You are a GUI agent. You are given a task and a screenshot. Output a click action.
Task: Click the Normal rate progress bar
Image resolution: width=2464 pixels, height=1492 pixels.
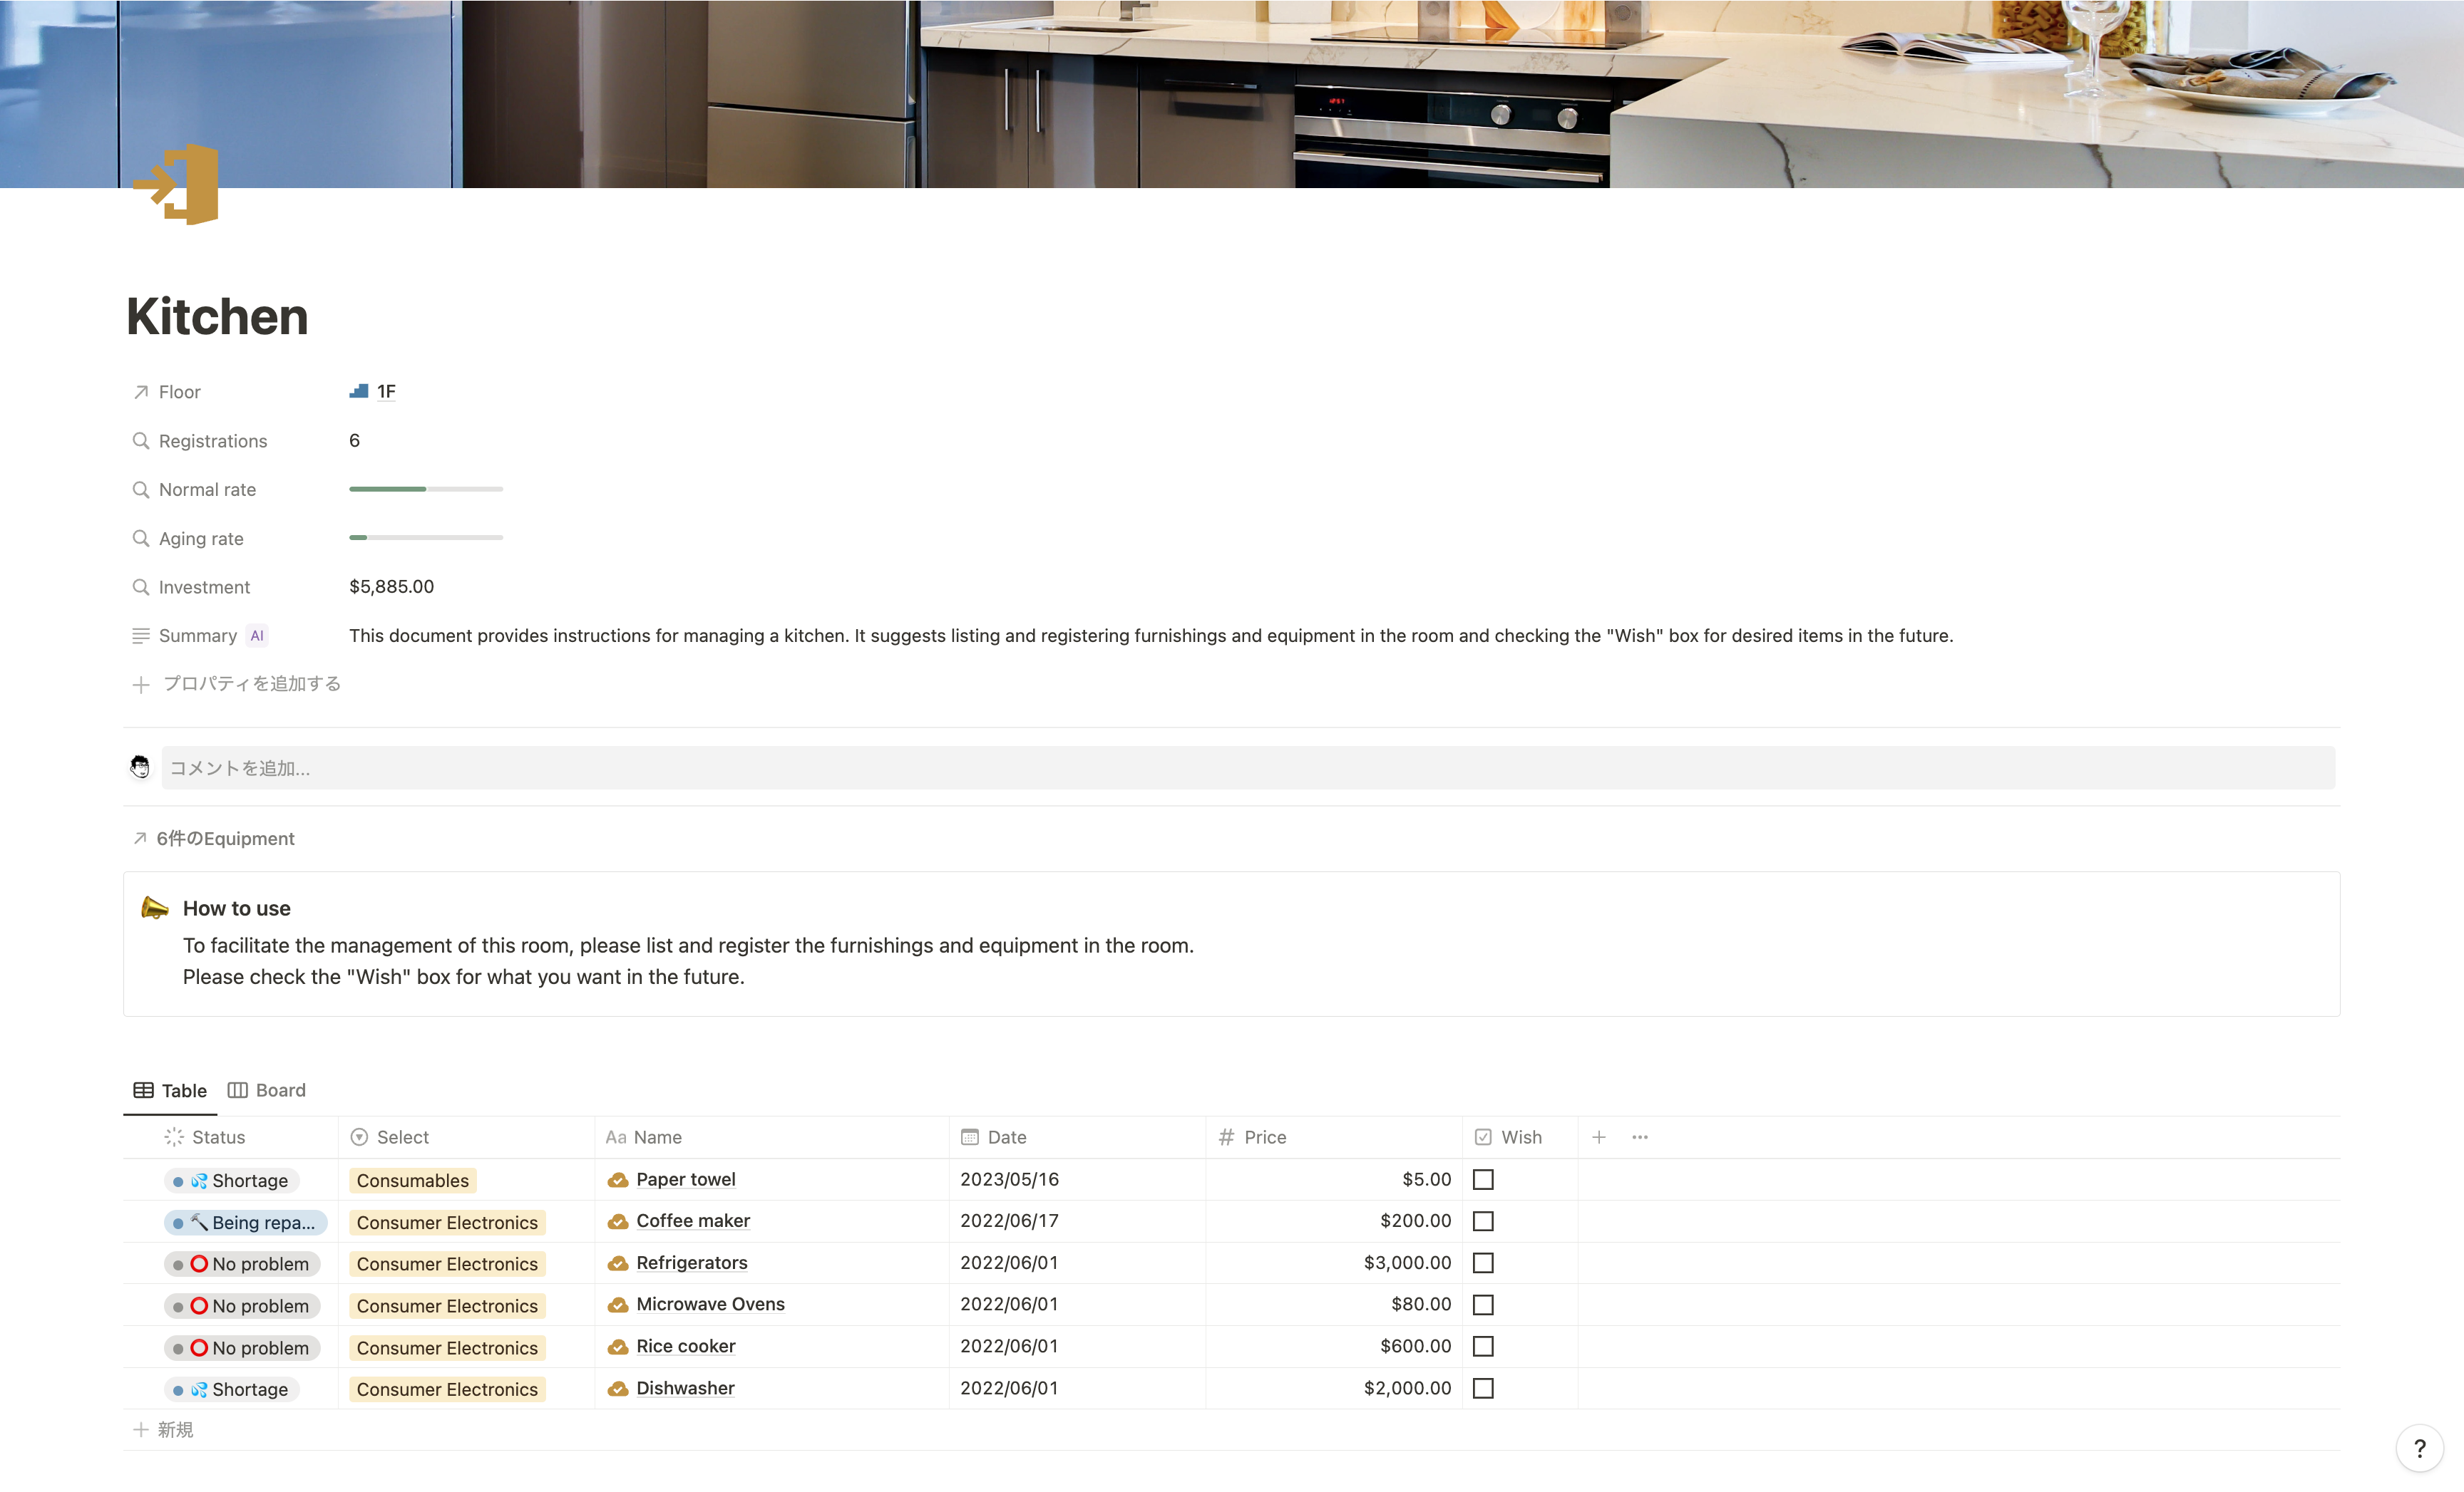pyautogui.click(x=425, y=489)
